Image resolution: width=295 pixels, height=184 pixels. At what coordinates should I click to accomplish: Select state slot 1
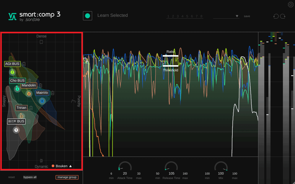(x=168, y=16)
